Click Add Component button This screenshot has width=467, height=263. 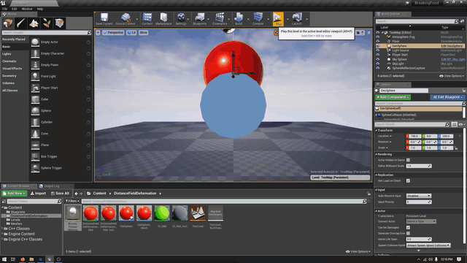click(393, 97)
